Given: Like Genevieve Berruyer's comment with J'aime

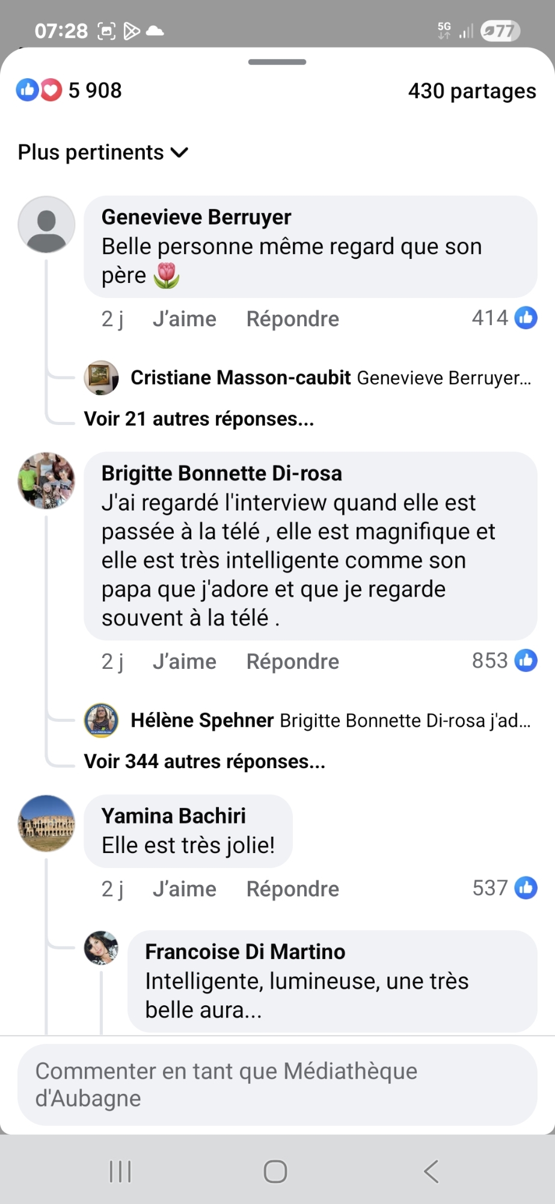Looking at the screenshot, I should [184, 319].
